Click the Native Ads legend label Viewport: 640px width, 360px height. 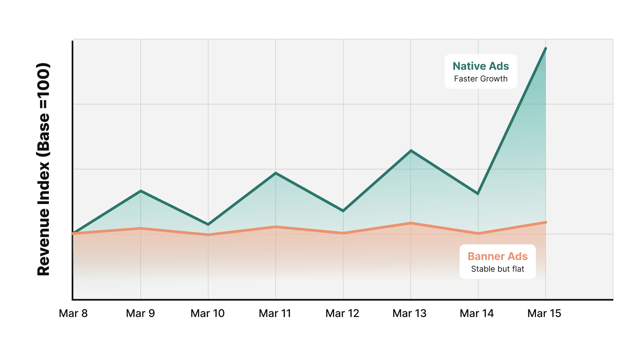(x=481, y=66)
